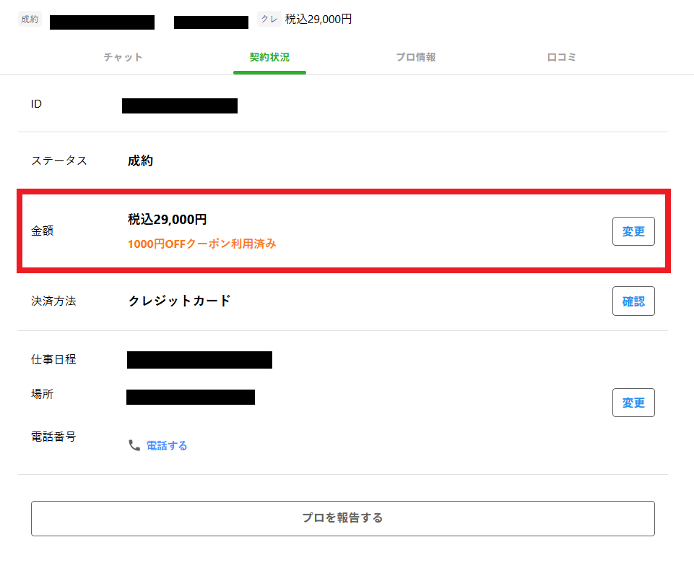Click the 電話する call link
The image size is (694, 571).
167,446
